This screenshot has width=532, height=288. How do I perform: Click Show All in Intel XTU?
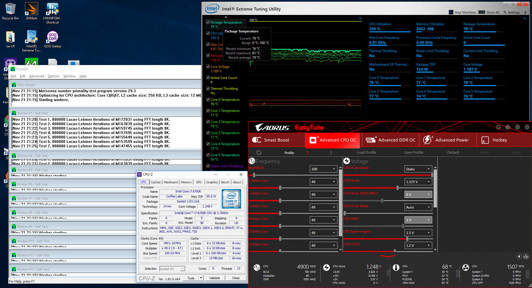coord(489,12)
